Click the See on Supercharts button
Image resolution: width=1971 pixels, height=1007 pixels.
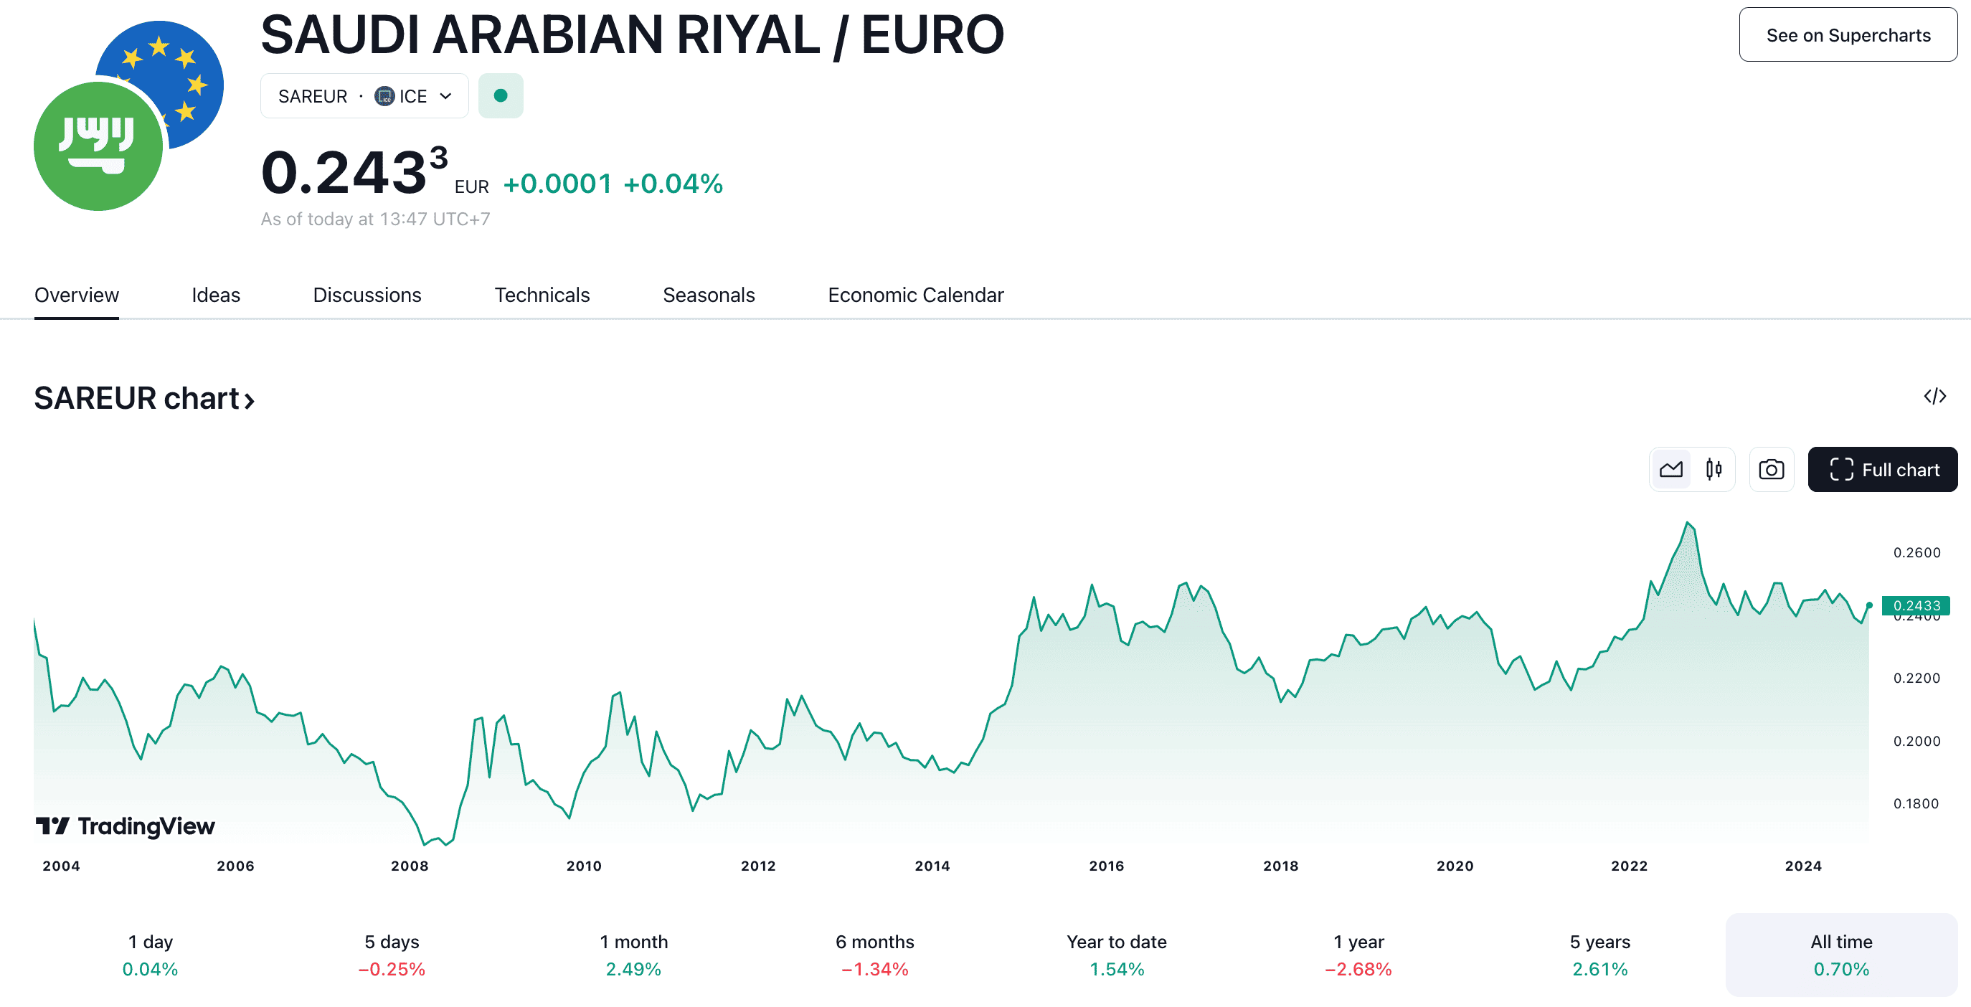tap(1848, 35)
